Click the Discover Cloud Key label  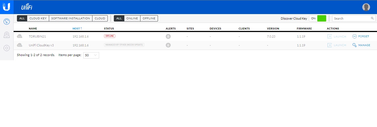pyautogui.click(x=294, y=18)
